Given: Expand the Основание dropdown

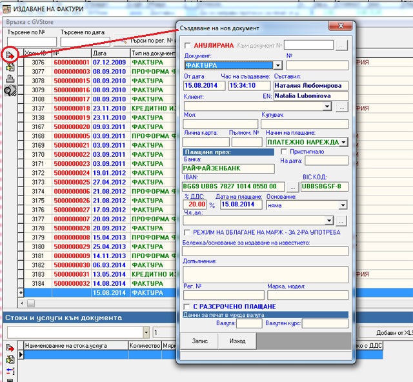Looking at the screenshot, I should pyautogui.click(x=343, y=205).
